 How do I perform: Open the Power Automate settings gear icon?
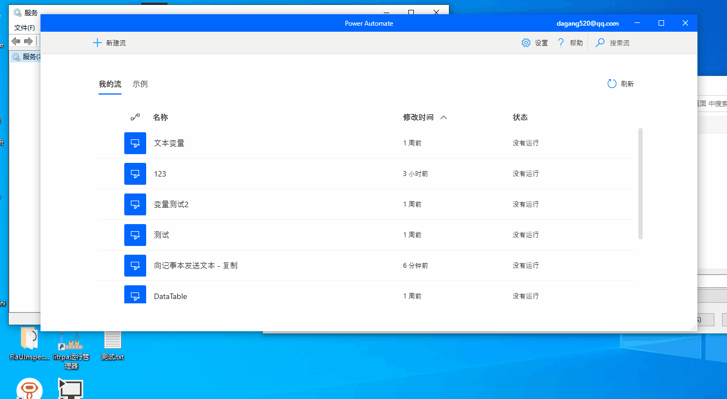(526, 42)
